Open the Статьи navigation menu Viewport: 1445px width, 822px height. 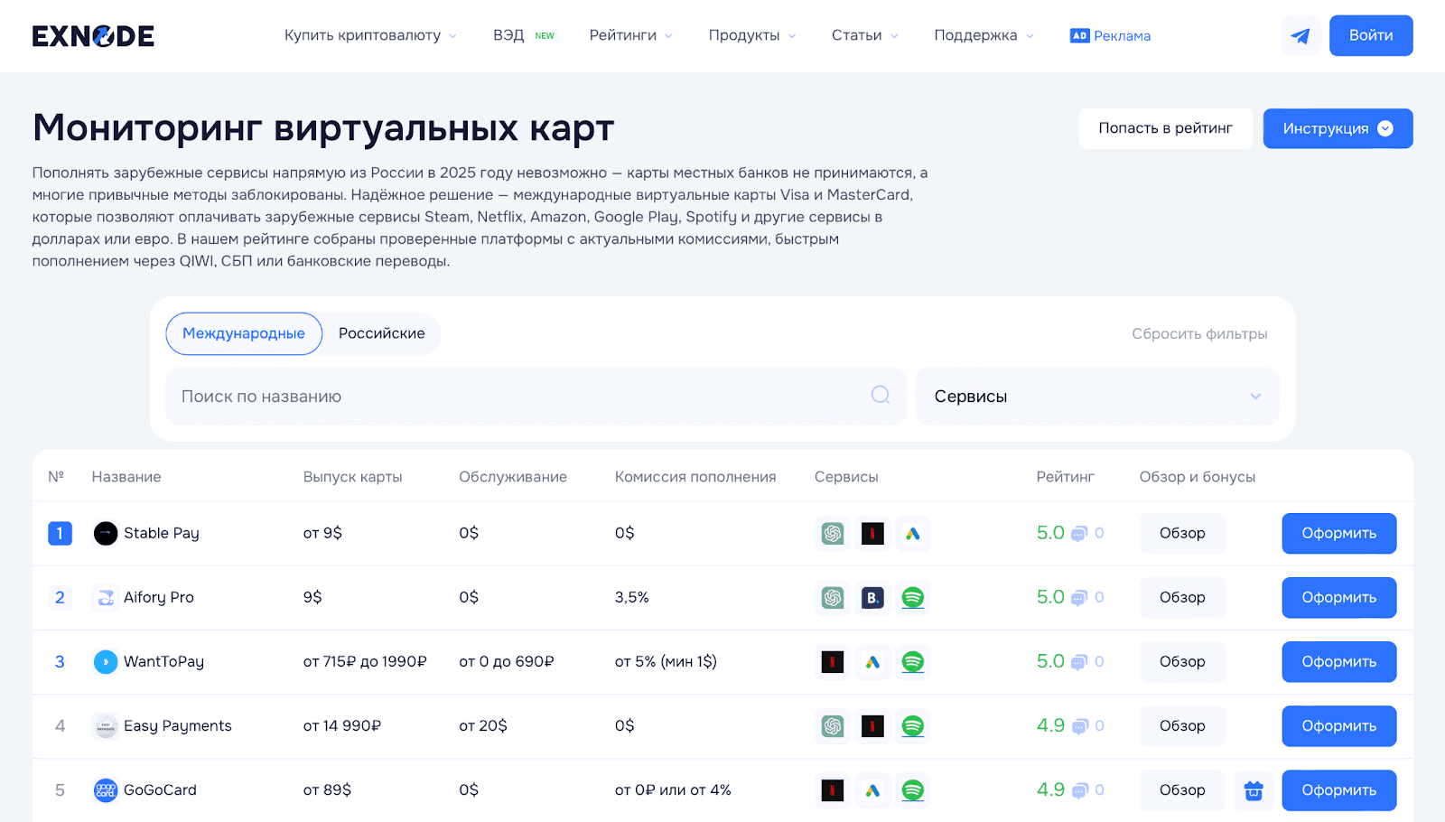click(x=864, y=36)
